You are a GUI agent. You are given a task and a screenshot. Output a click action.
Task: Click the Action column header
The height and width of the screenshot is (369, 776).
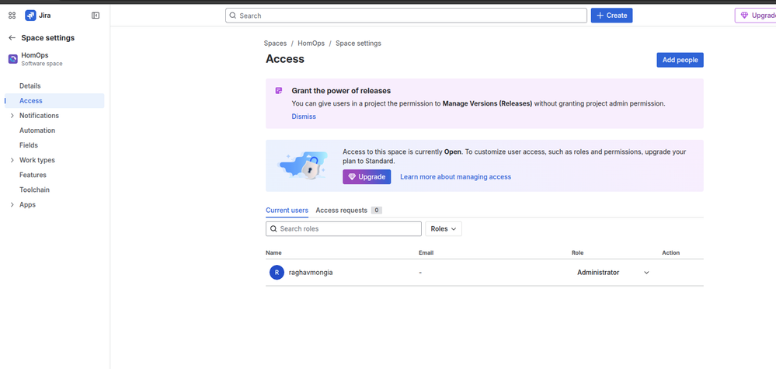click(x=670, y=252)
